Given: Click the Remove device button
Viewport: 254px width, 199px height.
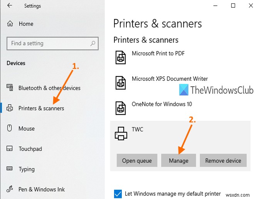Looking at the screenshot, I should coord(223,161).
